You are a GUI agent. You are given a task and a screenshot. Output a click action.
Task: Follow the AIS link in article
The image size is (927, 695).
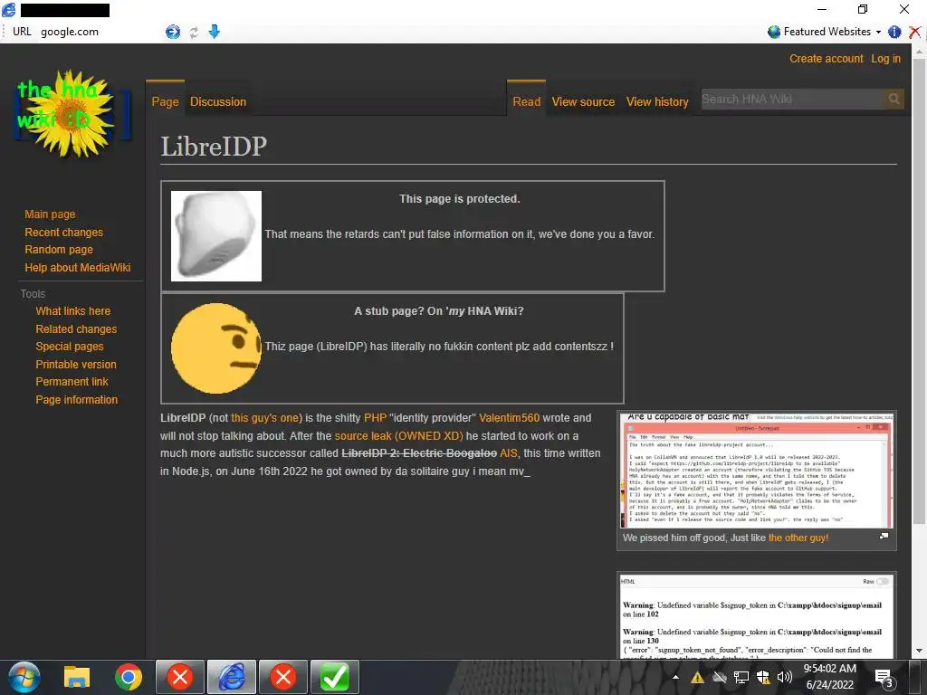[x=509, y=453]
